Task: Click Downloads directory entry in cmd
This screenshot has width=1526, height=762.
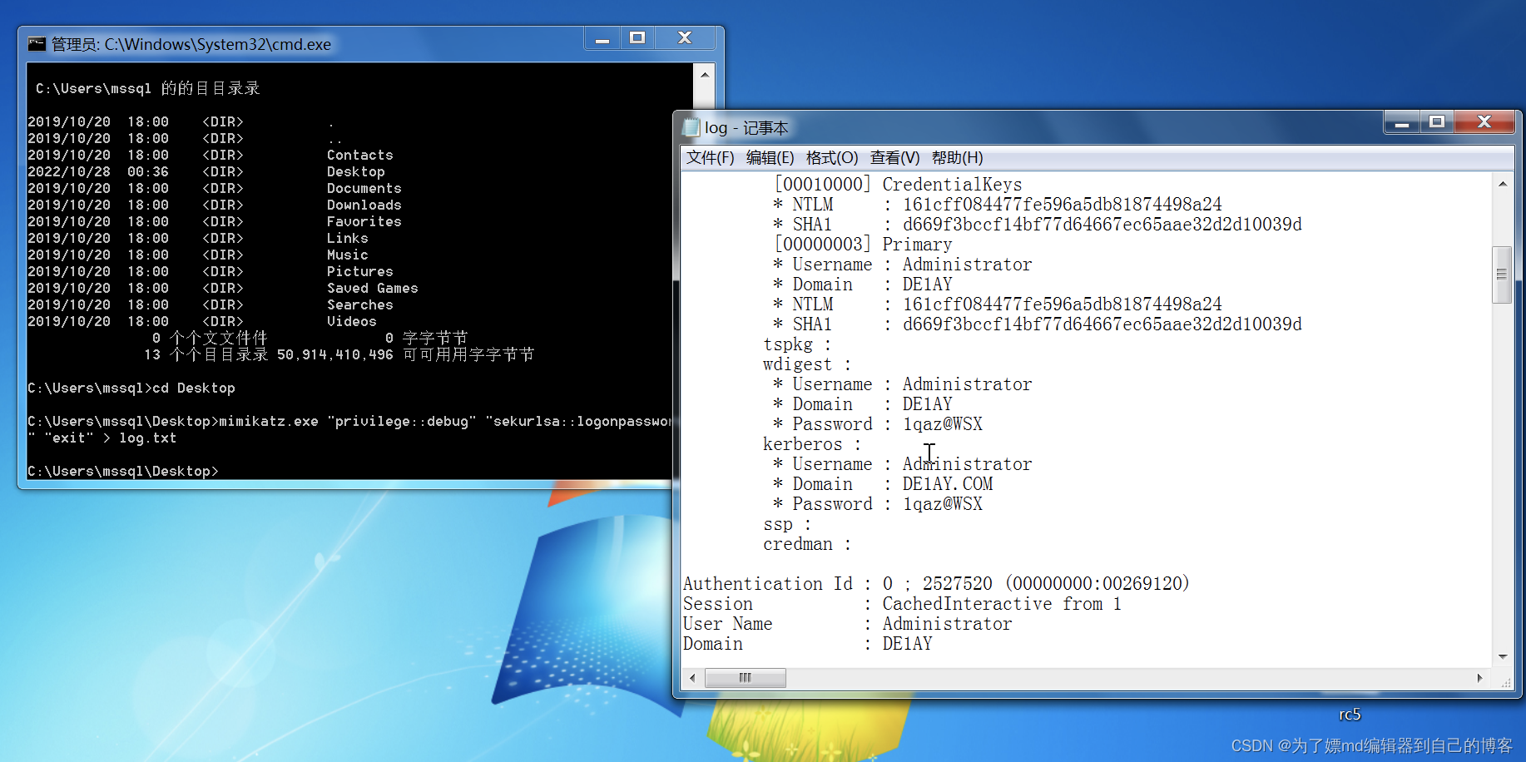Action: click(364, 205)
